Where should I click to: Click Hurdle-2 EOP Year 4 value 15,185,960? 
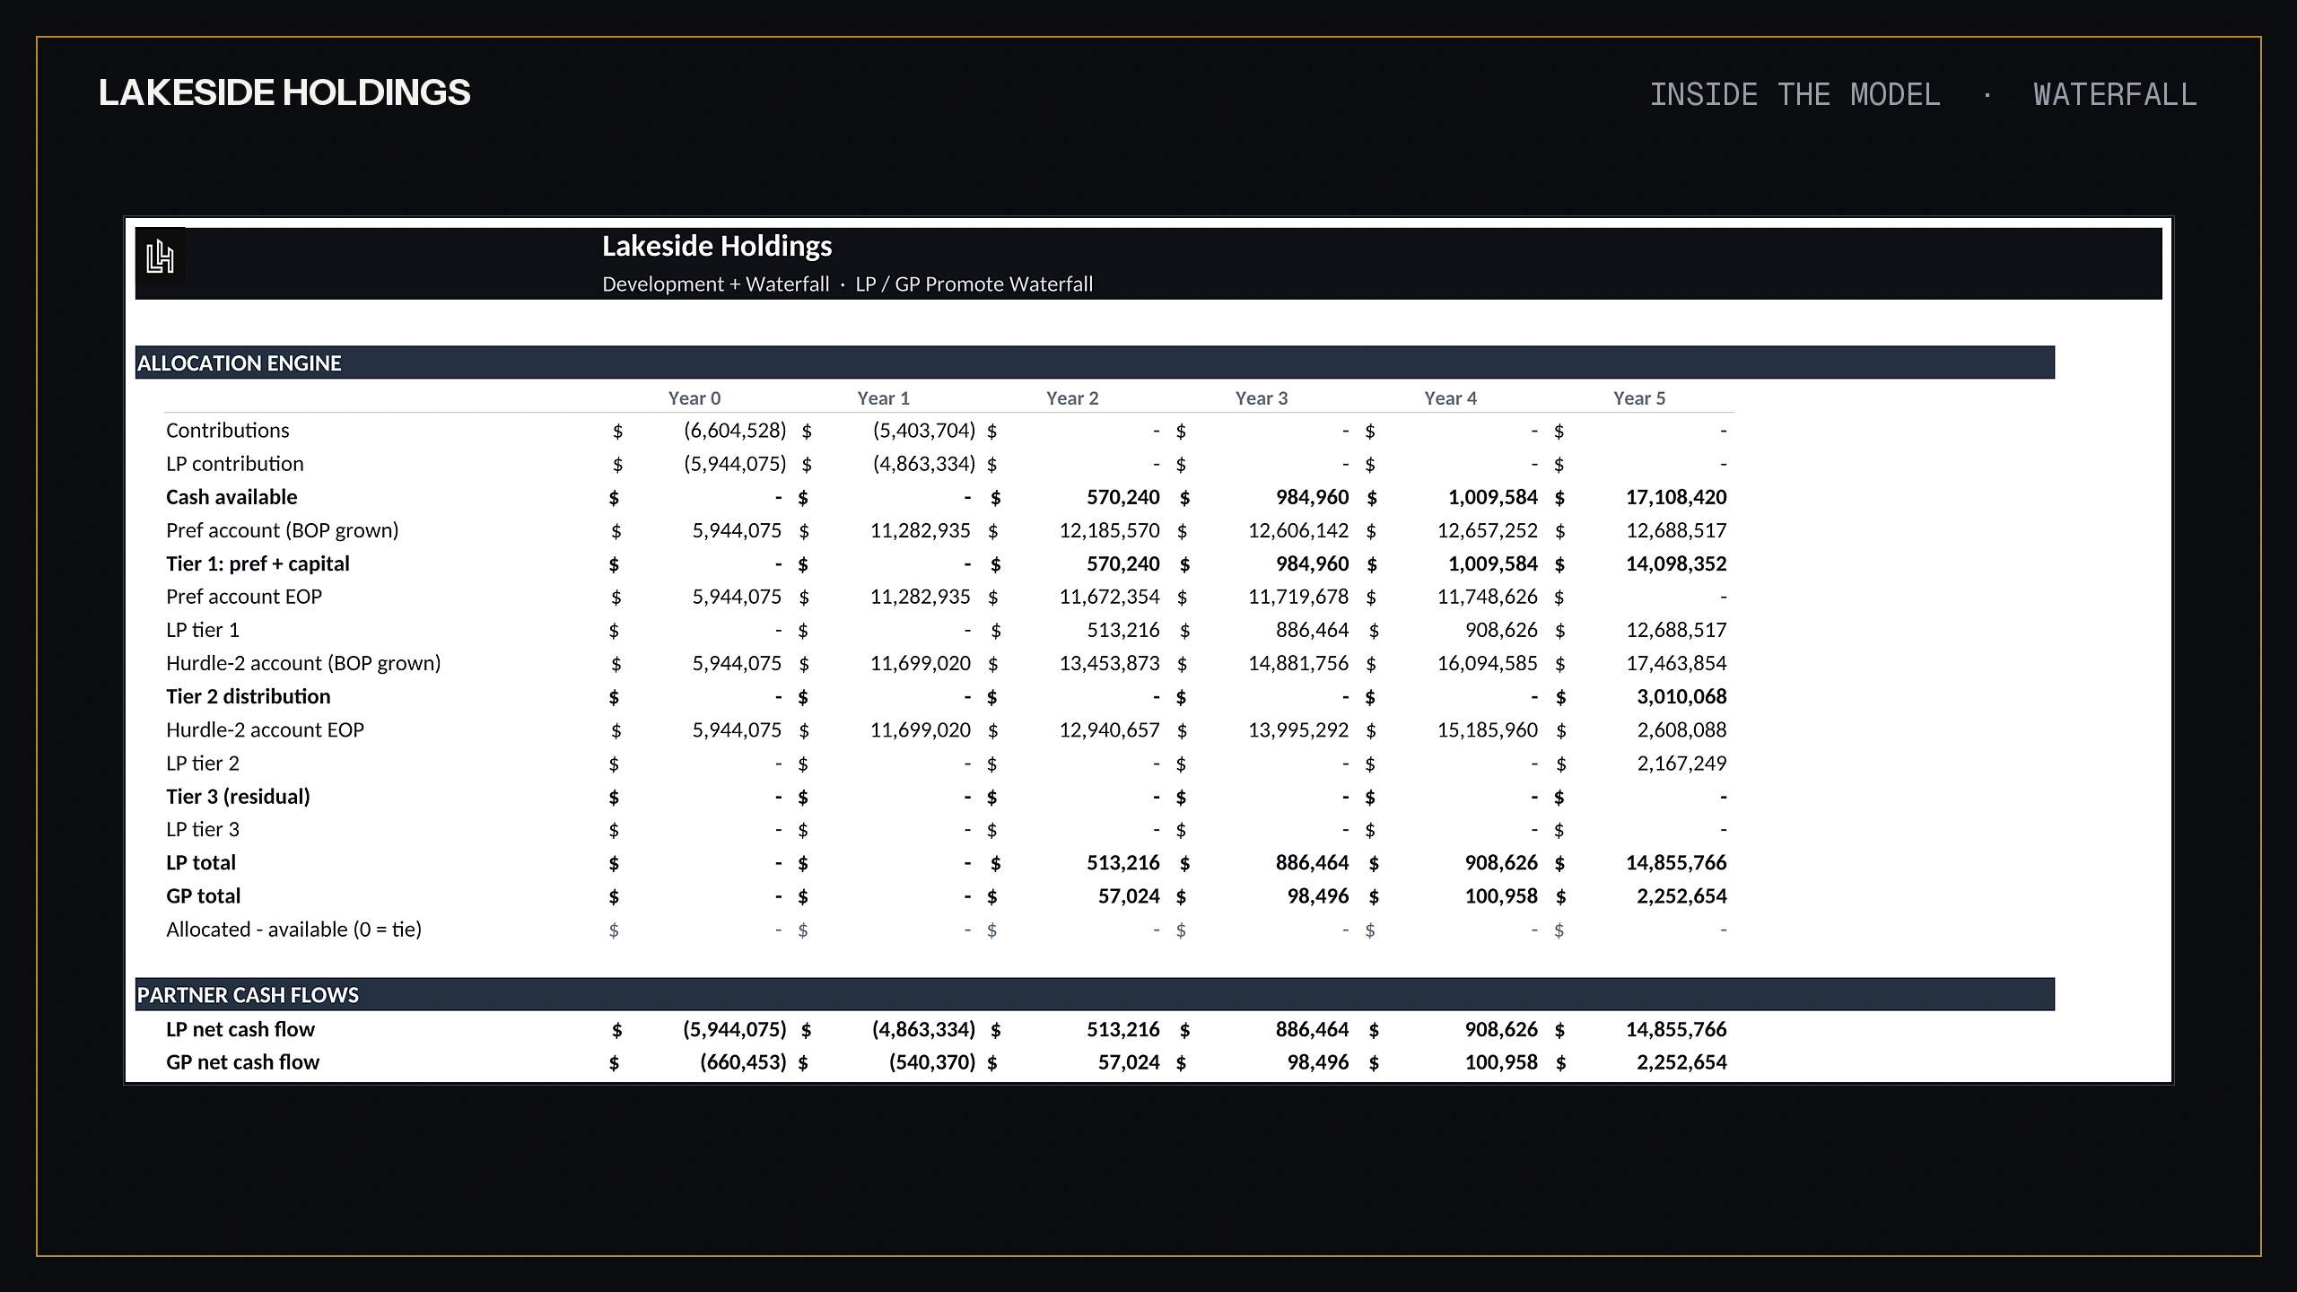pyautogui.click(x=1488, y=729)
